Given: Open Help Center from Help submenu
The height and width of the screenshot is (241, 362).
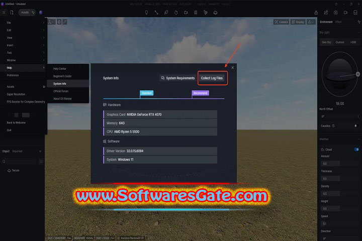Looking at the screenshot, I should [68, 69].
